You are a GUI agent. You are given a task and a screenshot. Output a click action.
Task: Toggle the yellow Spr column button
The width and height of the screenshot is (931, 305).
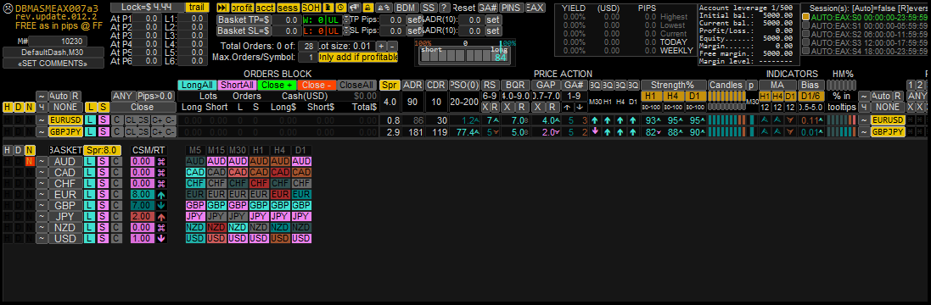(x=390, y=86)
